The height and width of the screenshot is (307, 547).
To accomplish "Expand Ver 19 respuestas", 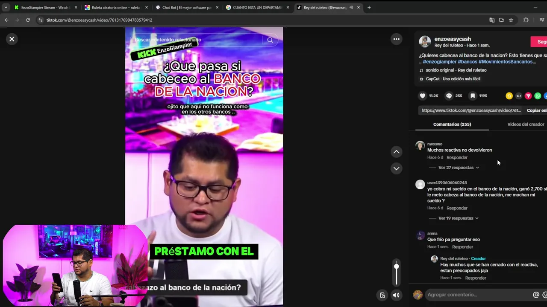I will point(459,218).
